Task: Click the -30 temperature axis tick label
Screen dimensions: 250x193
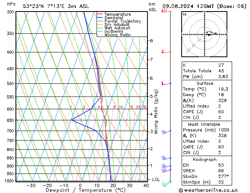Action: point(31,185)
